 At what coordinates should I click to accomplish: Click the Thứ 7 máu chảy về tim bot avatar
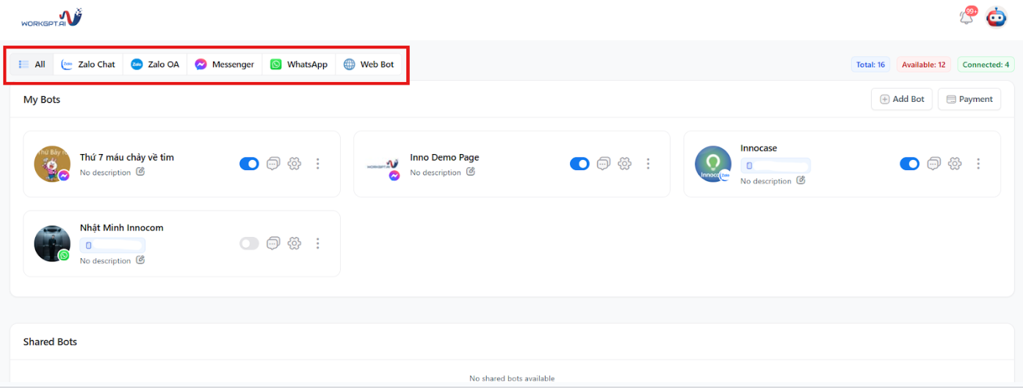52,164
